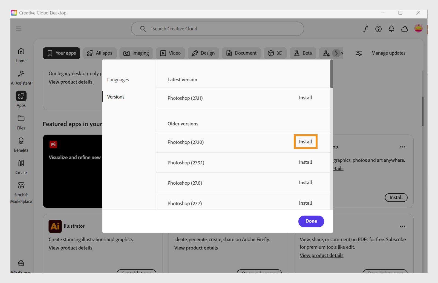Install Photoshop (27.8)
438x283 pixels.
(306, 182)
